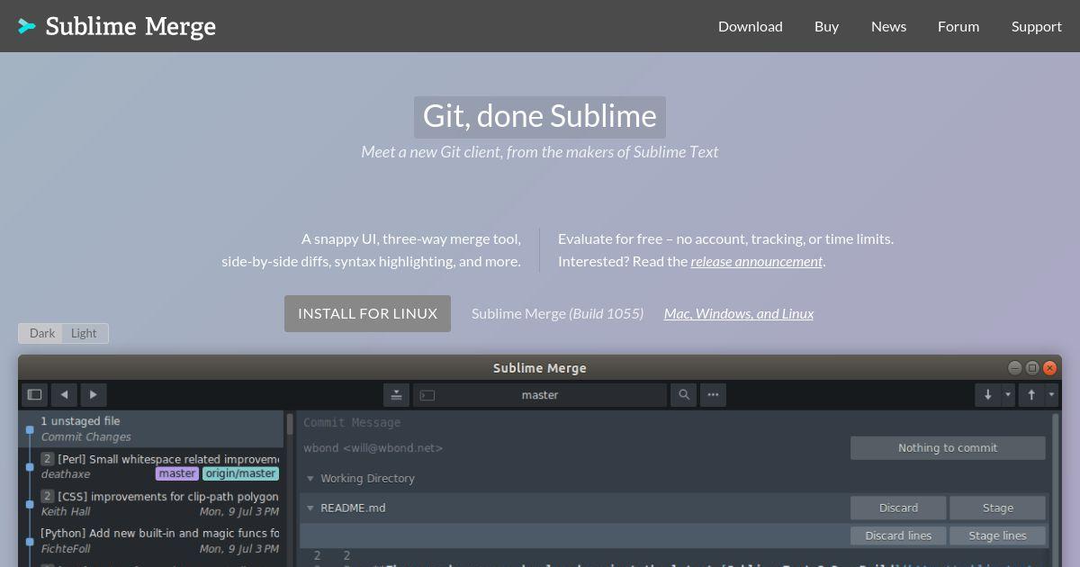Open the pull options dropdown arrow
Image resolution: width=1080 pixels, height=567 pixels.
click(1008, 394)
